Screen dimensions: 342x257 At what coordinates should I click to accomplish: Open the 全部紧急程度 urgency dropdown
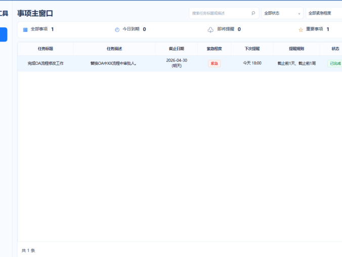tap(324, 13)
